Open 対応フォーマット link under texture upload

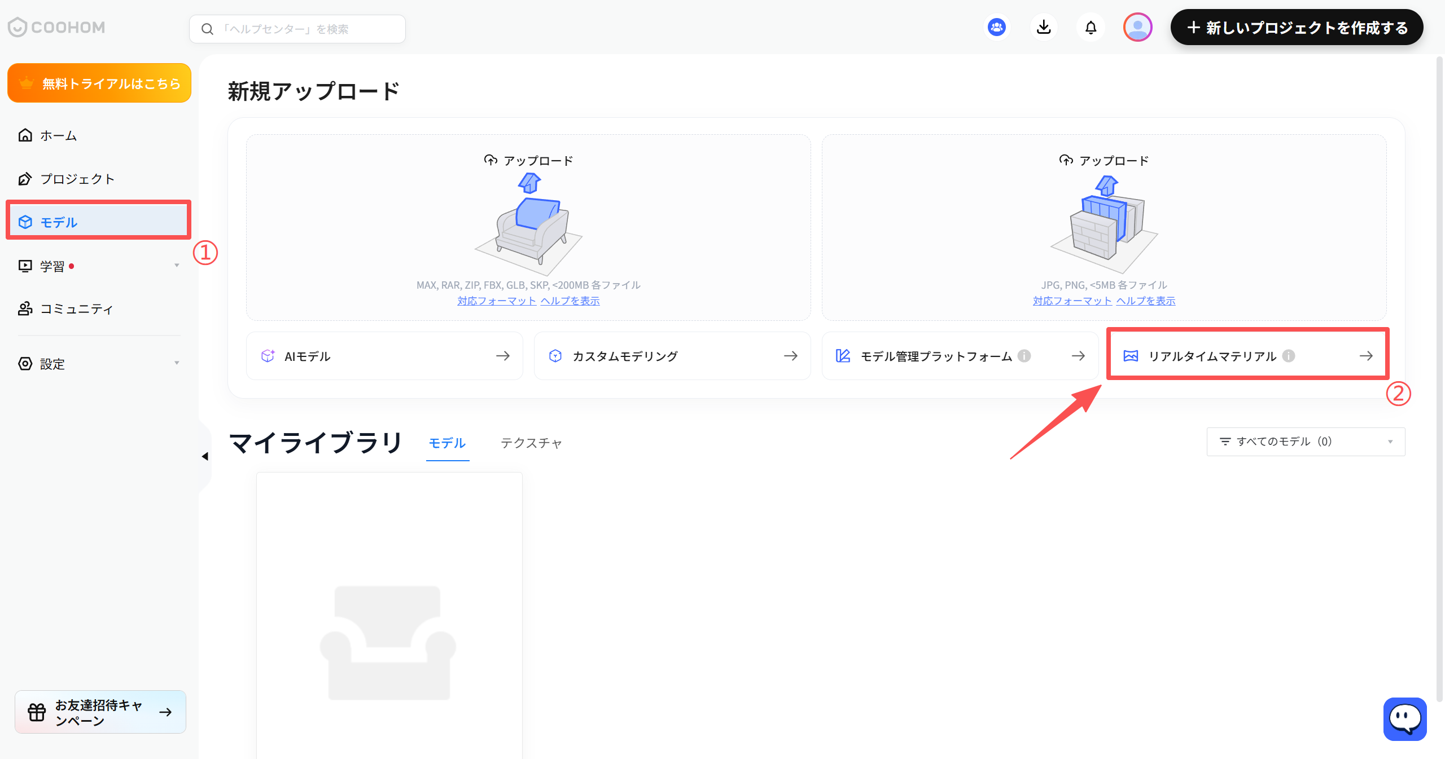1072,301
